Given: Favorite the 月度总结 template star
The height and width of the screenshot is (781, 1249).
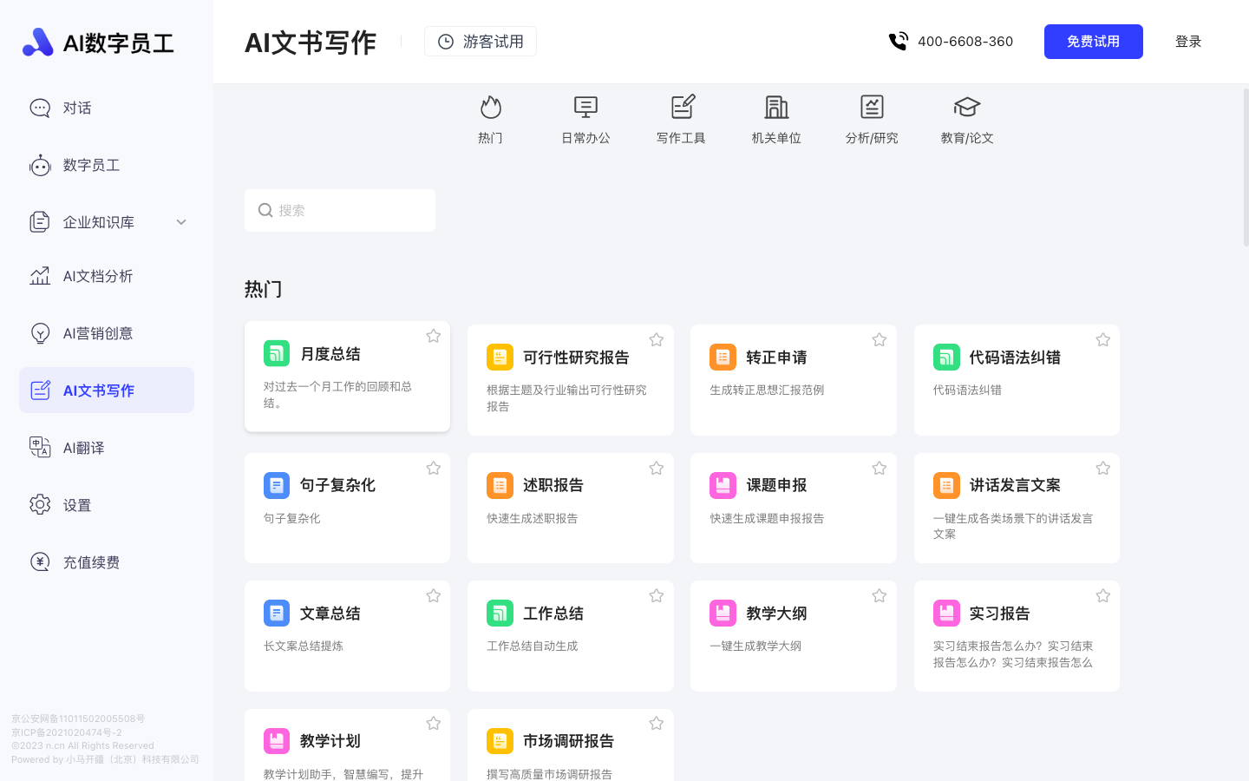Looking at the screenshot, I should click(433, 336).
